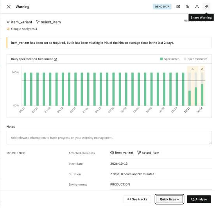Click the MORE INFO heading
Image resolution: width=215 pixels, height=208 pixels.
coord(16,153)
